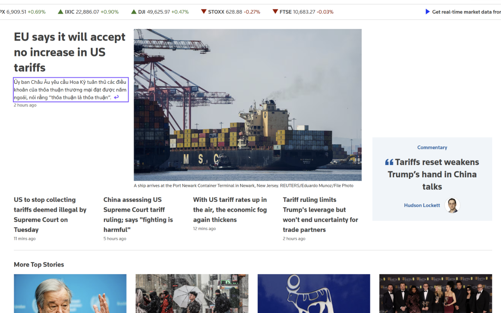Click the STOXX red down-triangle icon
This screenshot has width=501, height=313.
point(204,12)
